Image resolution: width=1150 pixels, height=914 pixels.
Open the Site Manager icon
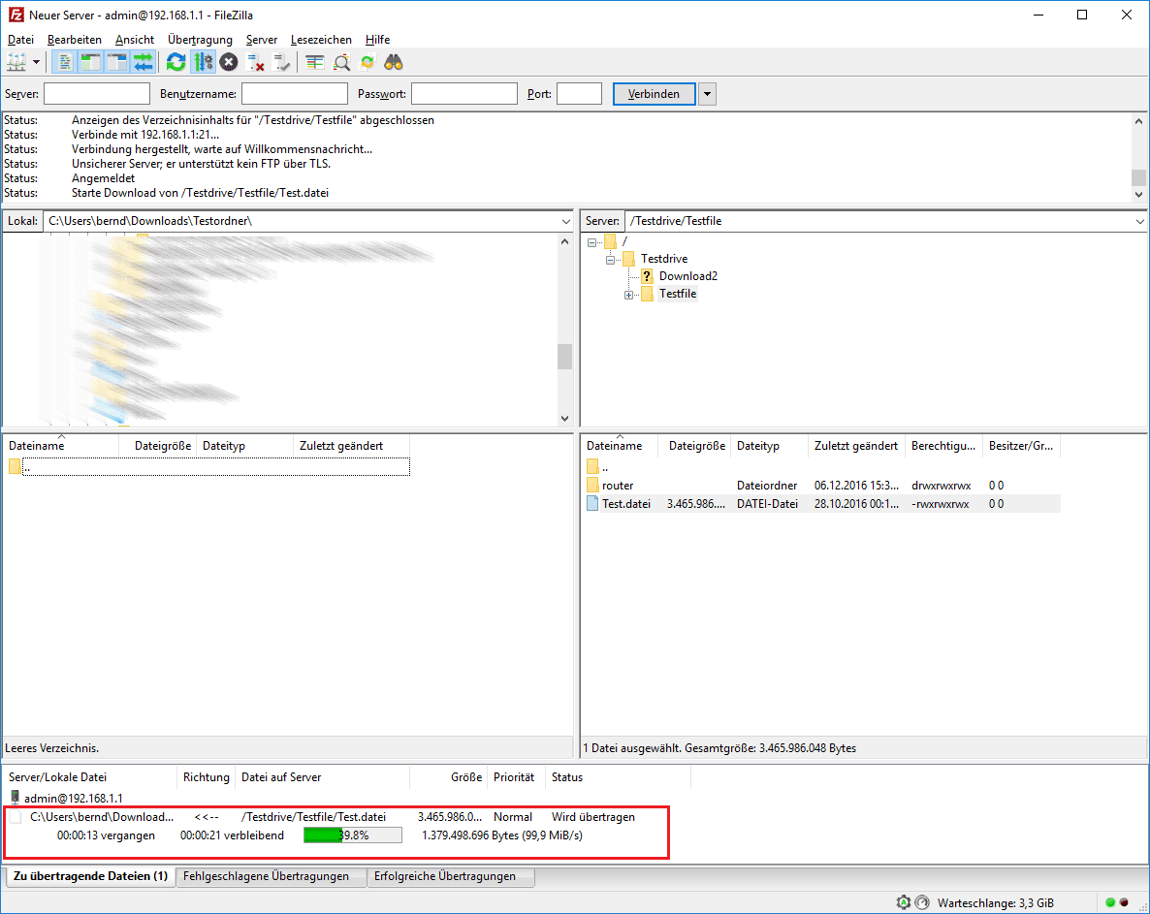[16, 62]
